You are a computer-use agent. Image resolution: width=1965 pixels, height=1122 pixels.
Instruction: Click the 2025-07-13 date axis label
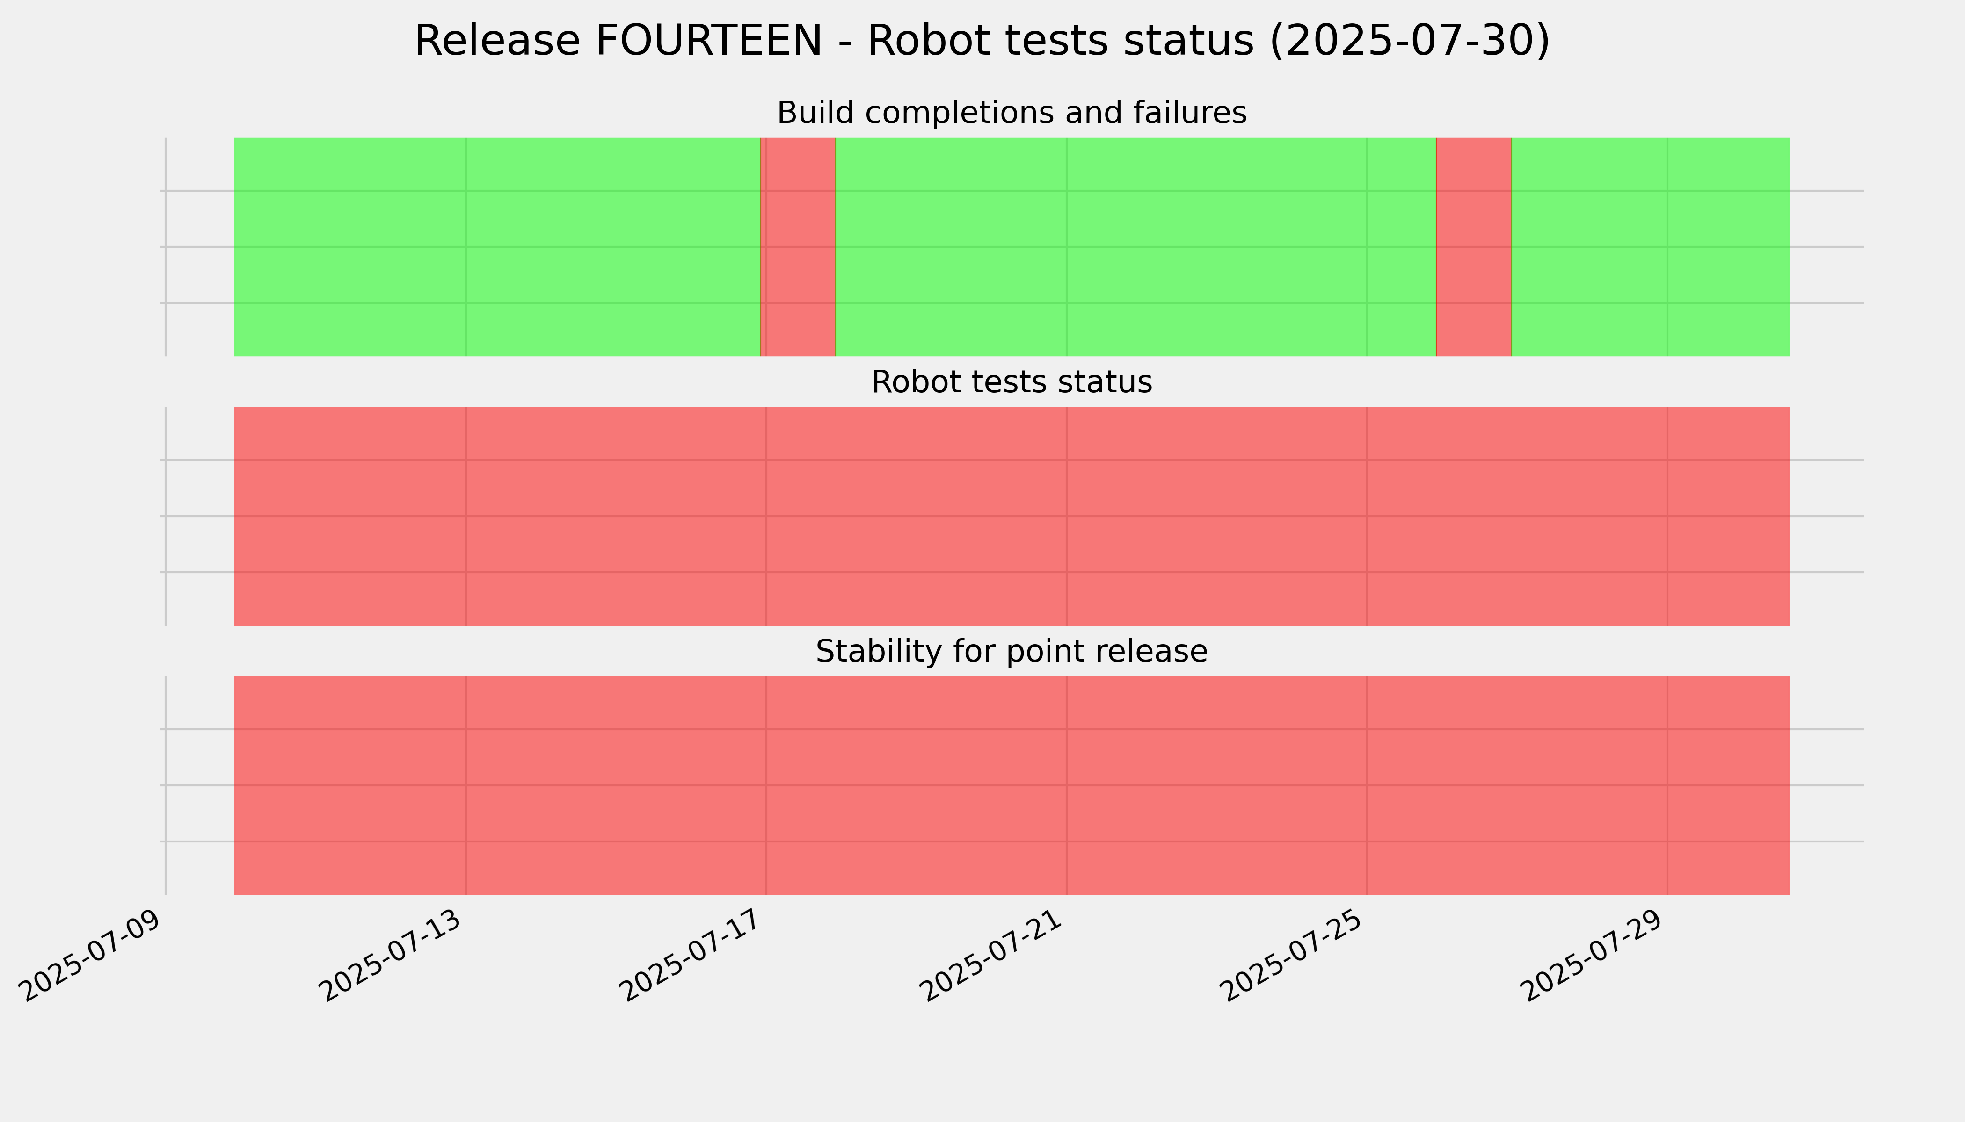393,956
